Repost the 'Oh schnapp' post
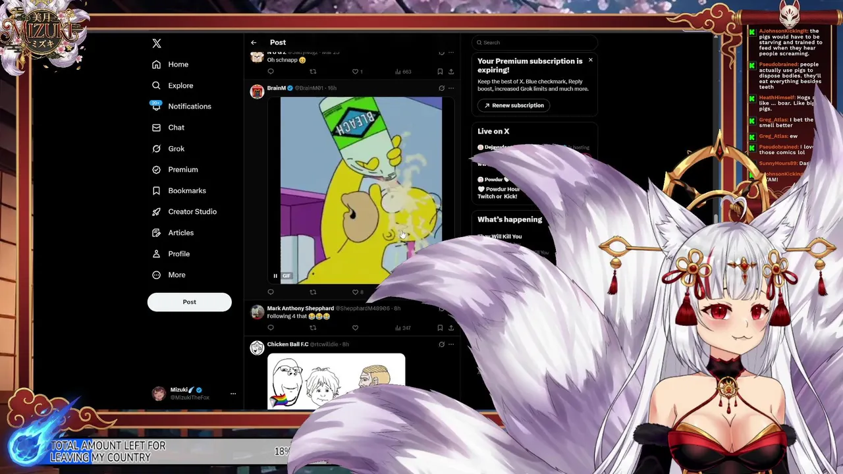This screenshot has height=474, width=843. point(313,72)
